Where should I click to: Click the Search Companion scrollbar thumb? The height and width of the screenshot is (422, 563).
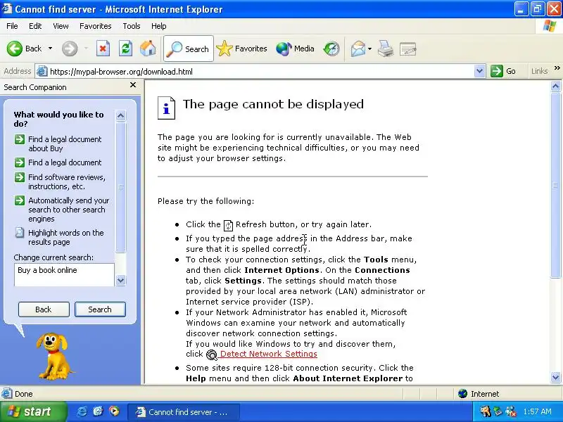120,187
